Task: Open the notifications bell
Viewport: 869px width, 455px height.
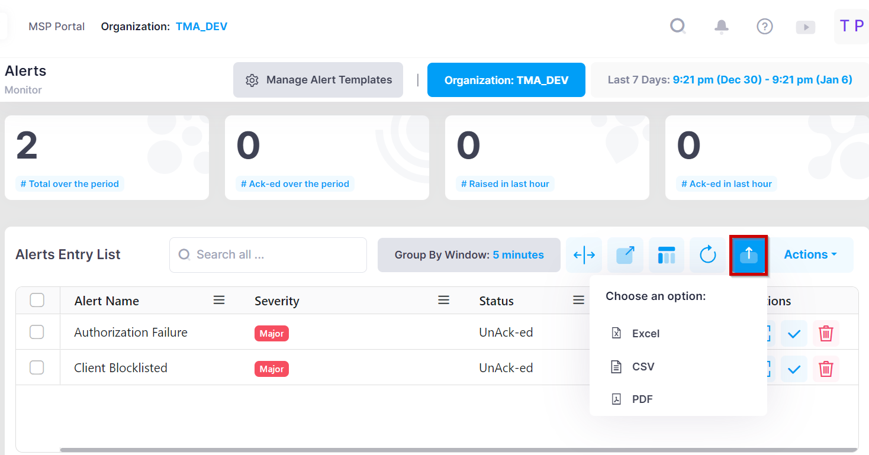Action: [721, 27]
